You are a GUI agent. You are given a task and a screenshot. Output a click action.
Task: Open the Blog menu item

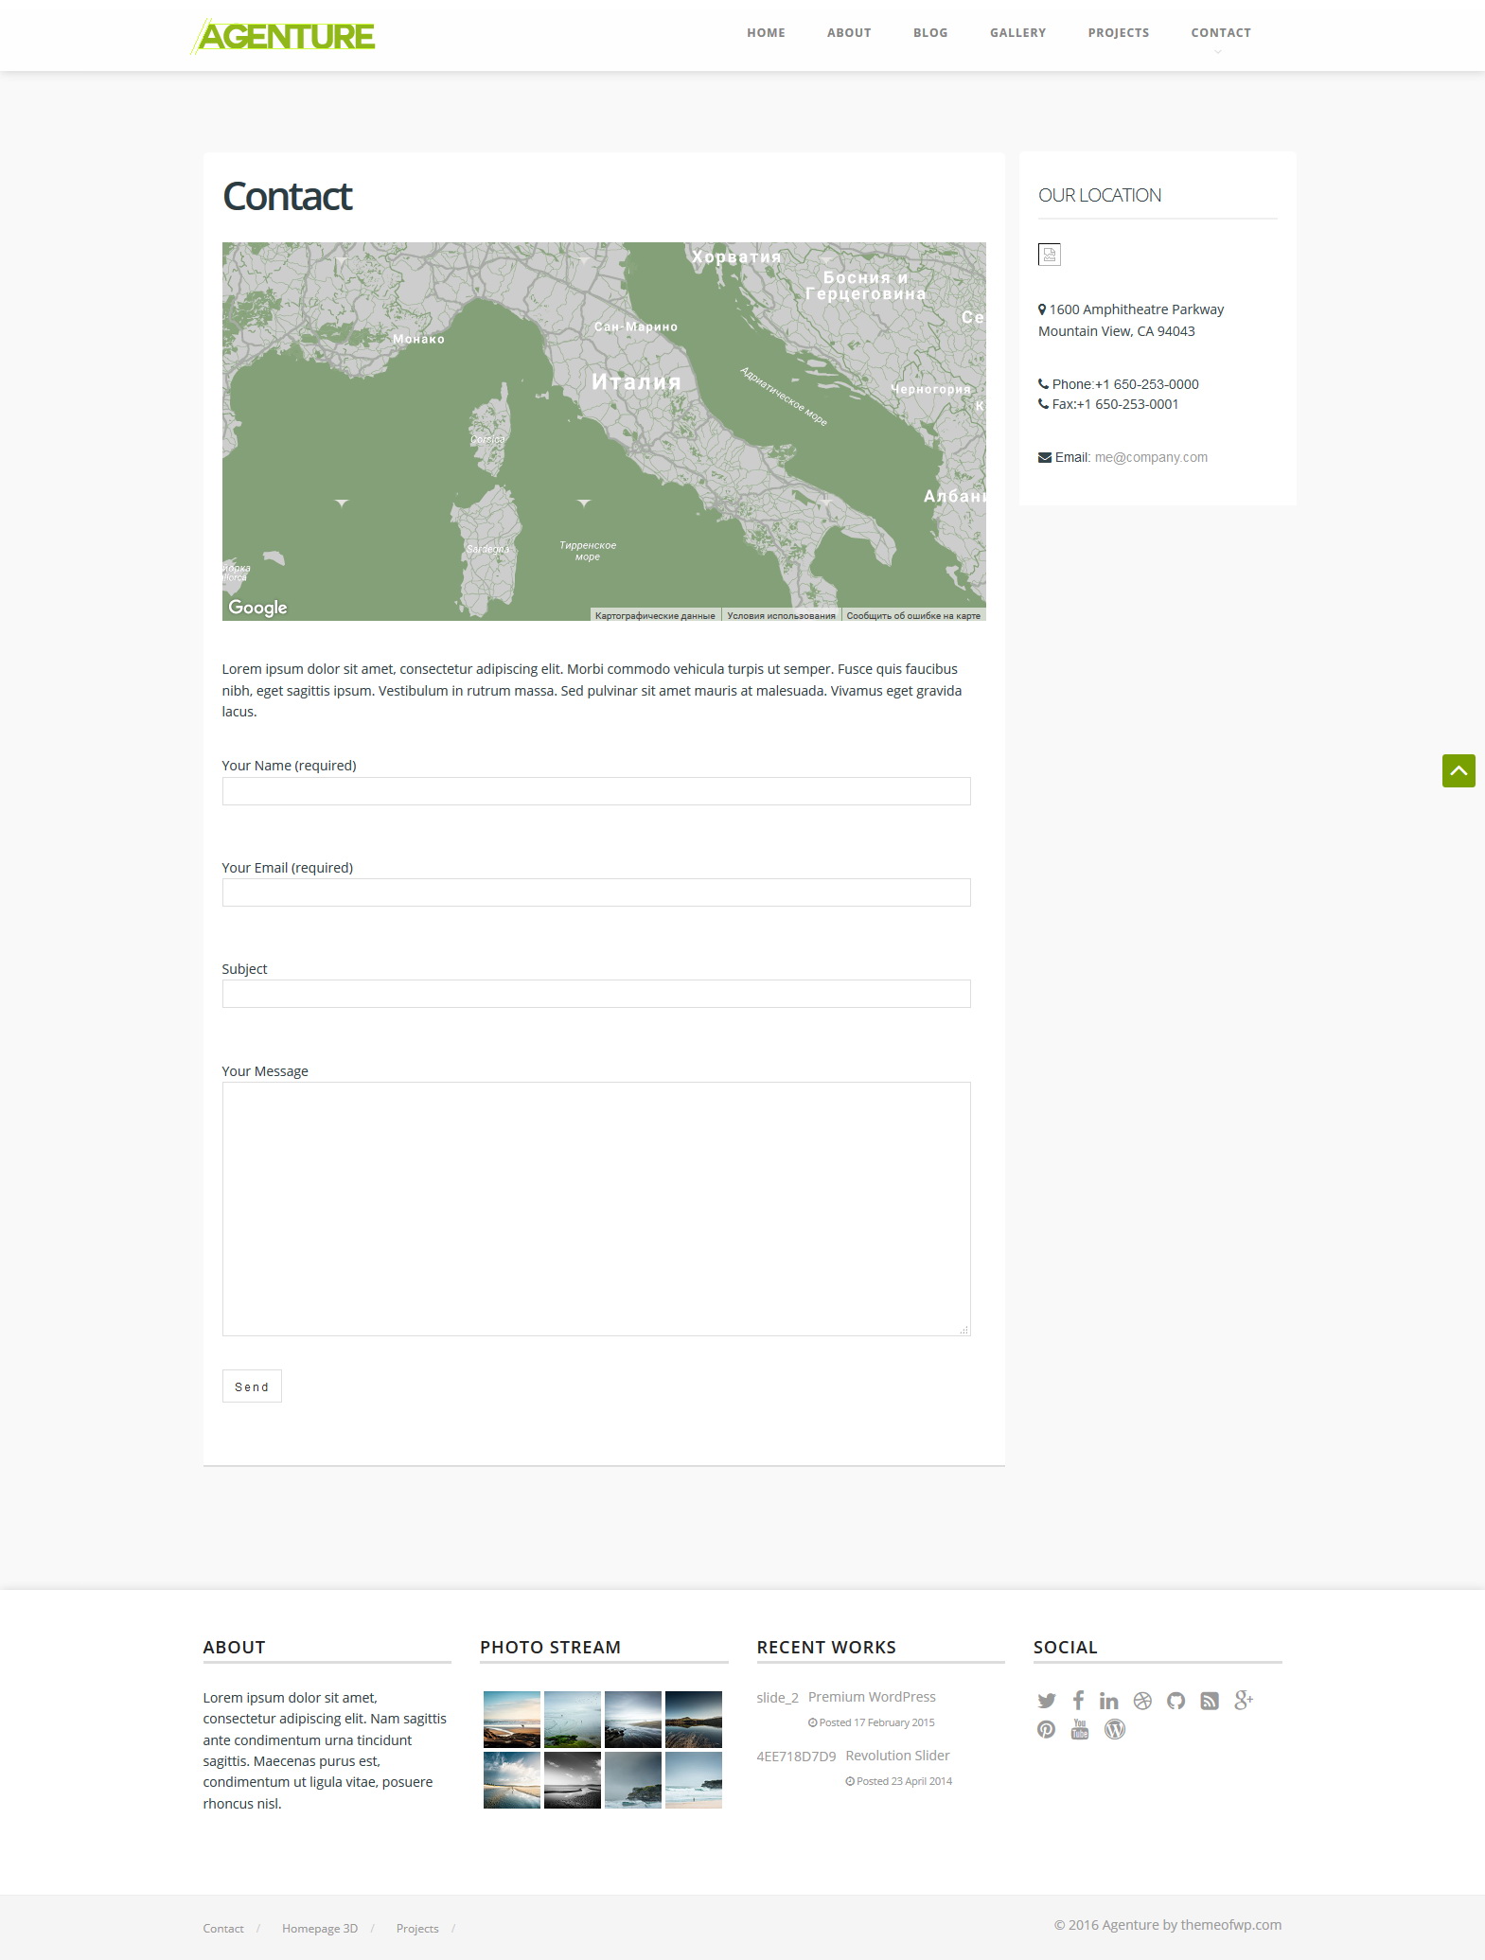930,32
